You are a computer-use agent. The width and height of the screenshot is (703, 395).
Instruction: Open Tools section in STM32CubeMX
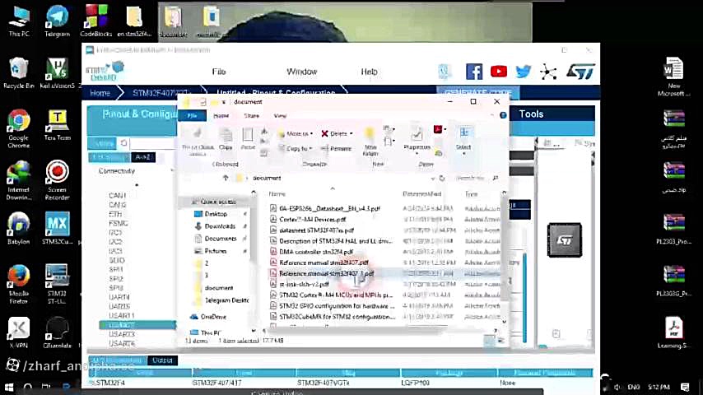pos(531,114)
